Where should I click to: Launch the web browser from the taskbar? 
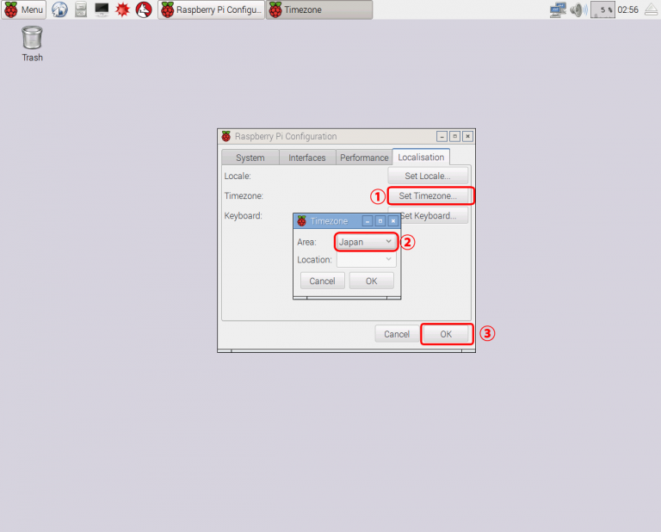[59, 10]
